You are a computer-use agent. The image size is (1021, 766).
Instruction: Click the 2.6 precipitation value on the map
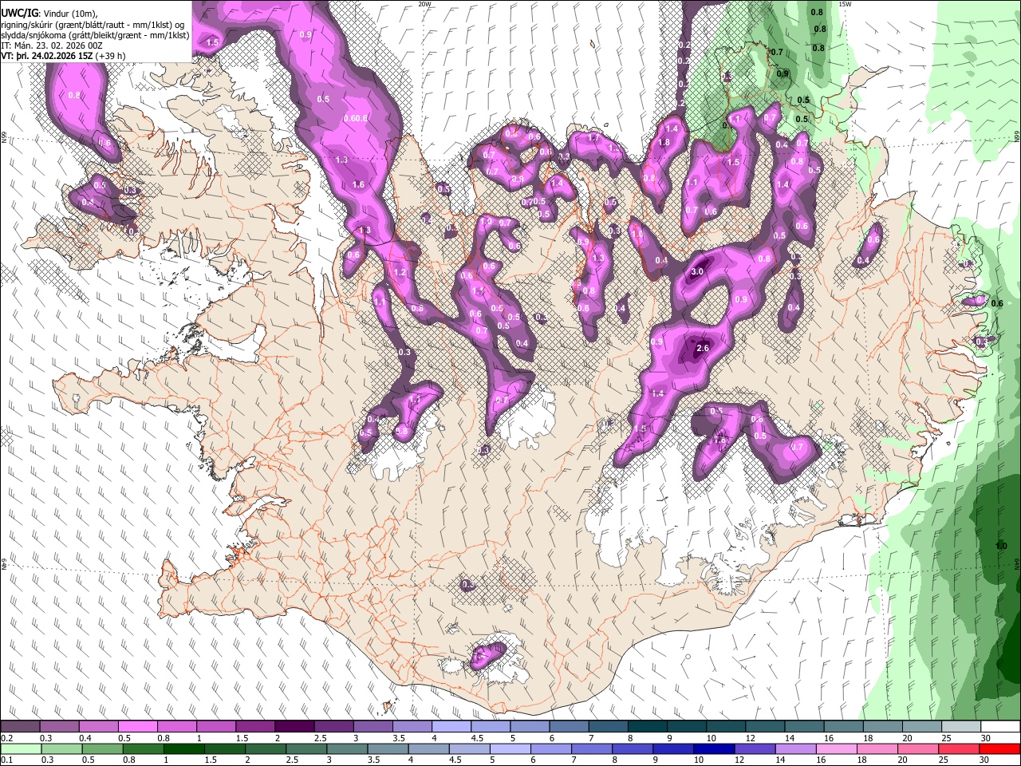703,348
